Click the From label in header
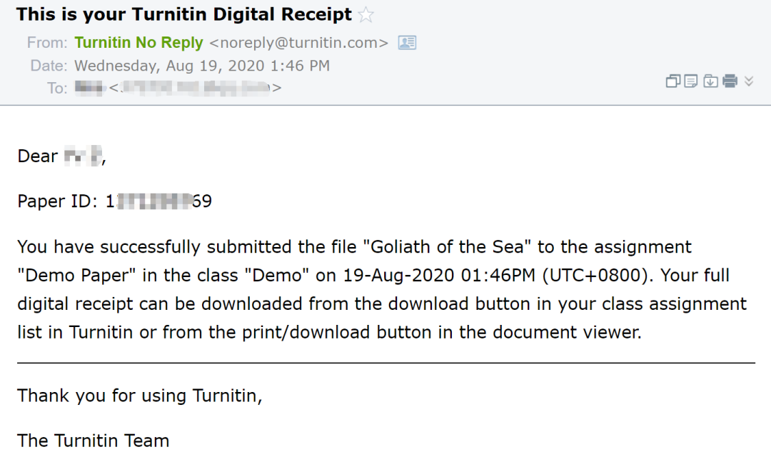The width and height of the screenshot is (771, 457). [x=47, y=43]
